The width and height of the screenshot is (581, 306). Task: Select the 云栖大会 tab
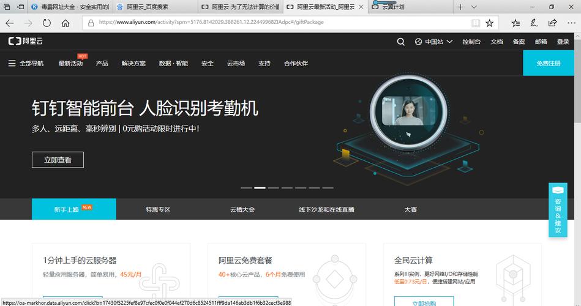tap(242, 209)
